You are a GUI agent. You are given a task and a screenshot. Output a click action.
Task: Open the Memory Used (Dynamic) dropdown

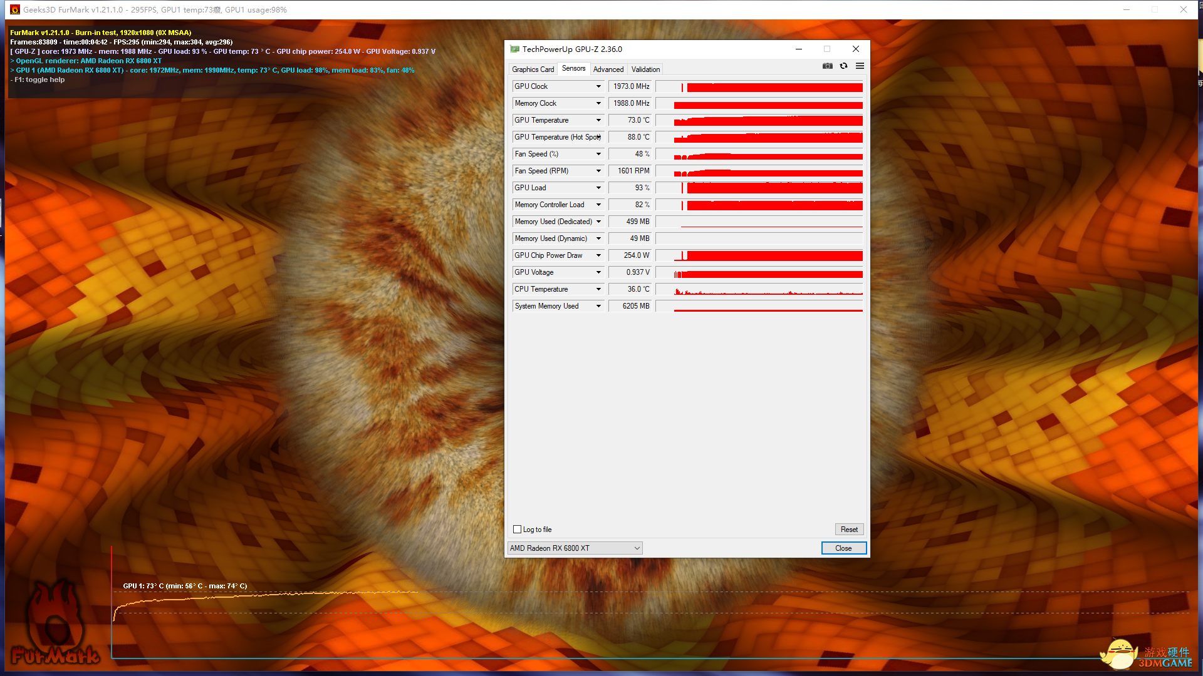[598, 238]
